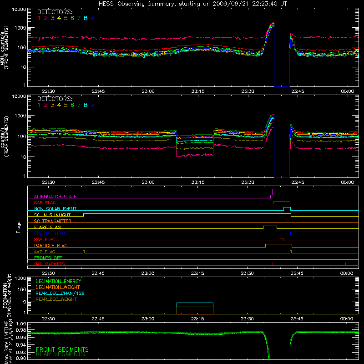This screenshot has height=364, width=364.
Task: Select dark green detector 7 in the rear segments legend
Action: (79, 105)
